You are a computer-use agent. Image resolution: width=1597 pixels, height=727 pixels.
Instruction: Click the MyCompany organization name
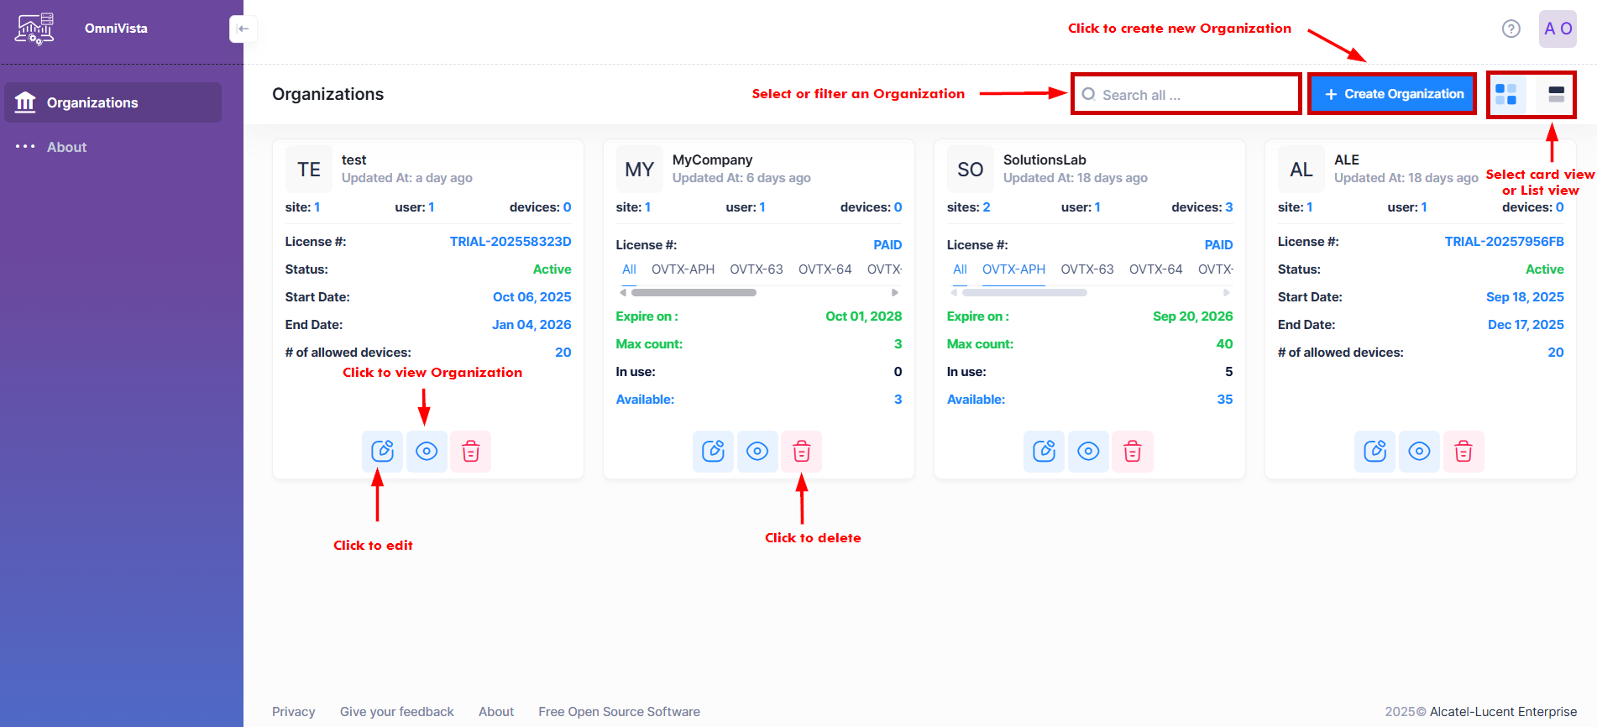click(x=712, y=160)
